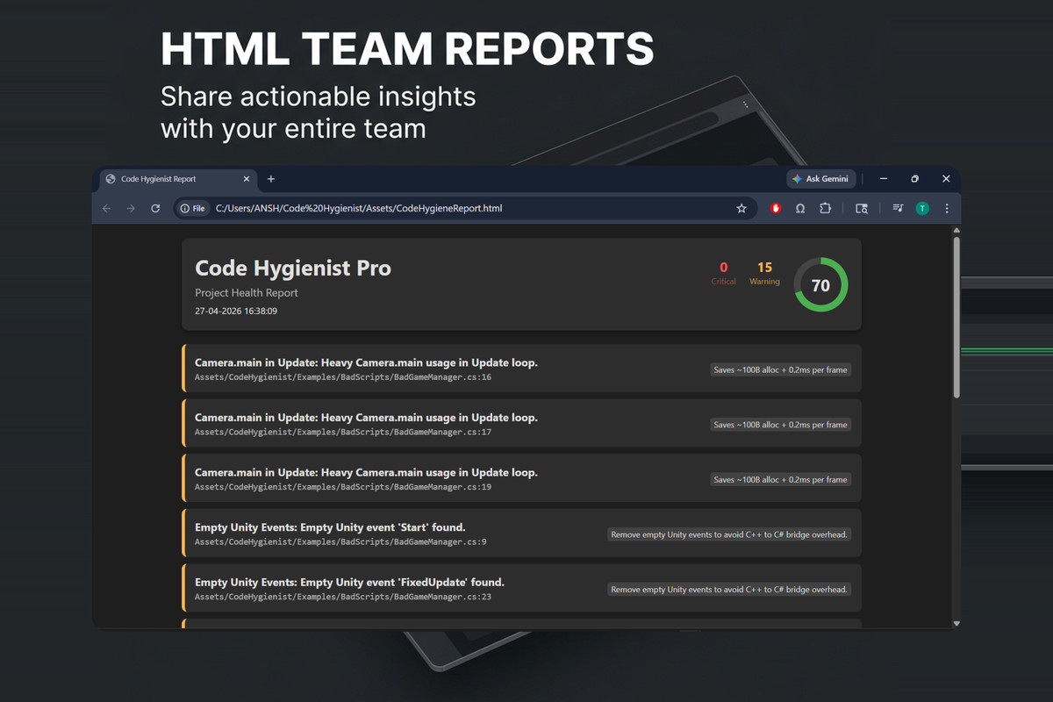Screen dimensions: 1053x702
Task: Click the timestamp 27-04-2026 16:38:09
Action: coord(236,312)
